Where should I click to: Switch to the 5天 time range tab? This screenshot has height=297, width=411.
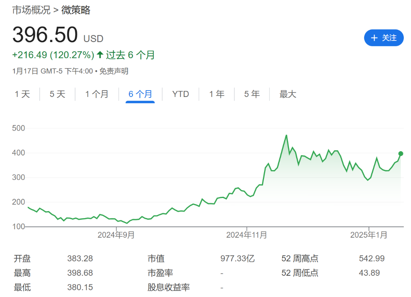tap(57, 94)
